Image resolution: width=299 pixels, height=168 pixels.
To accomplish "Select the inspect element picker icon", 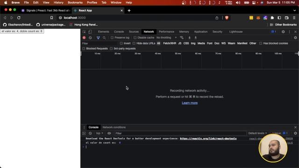I will [84, 32].
